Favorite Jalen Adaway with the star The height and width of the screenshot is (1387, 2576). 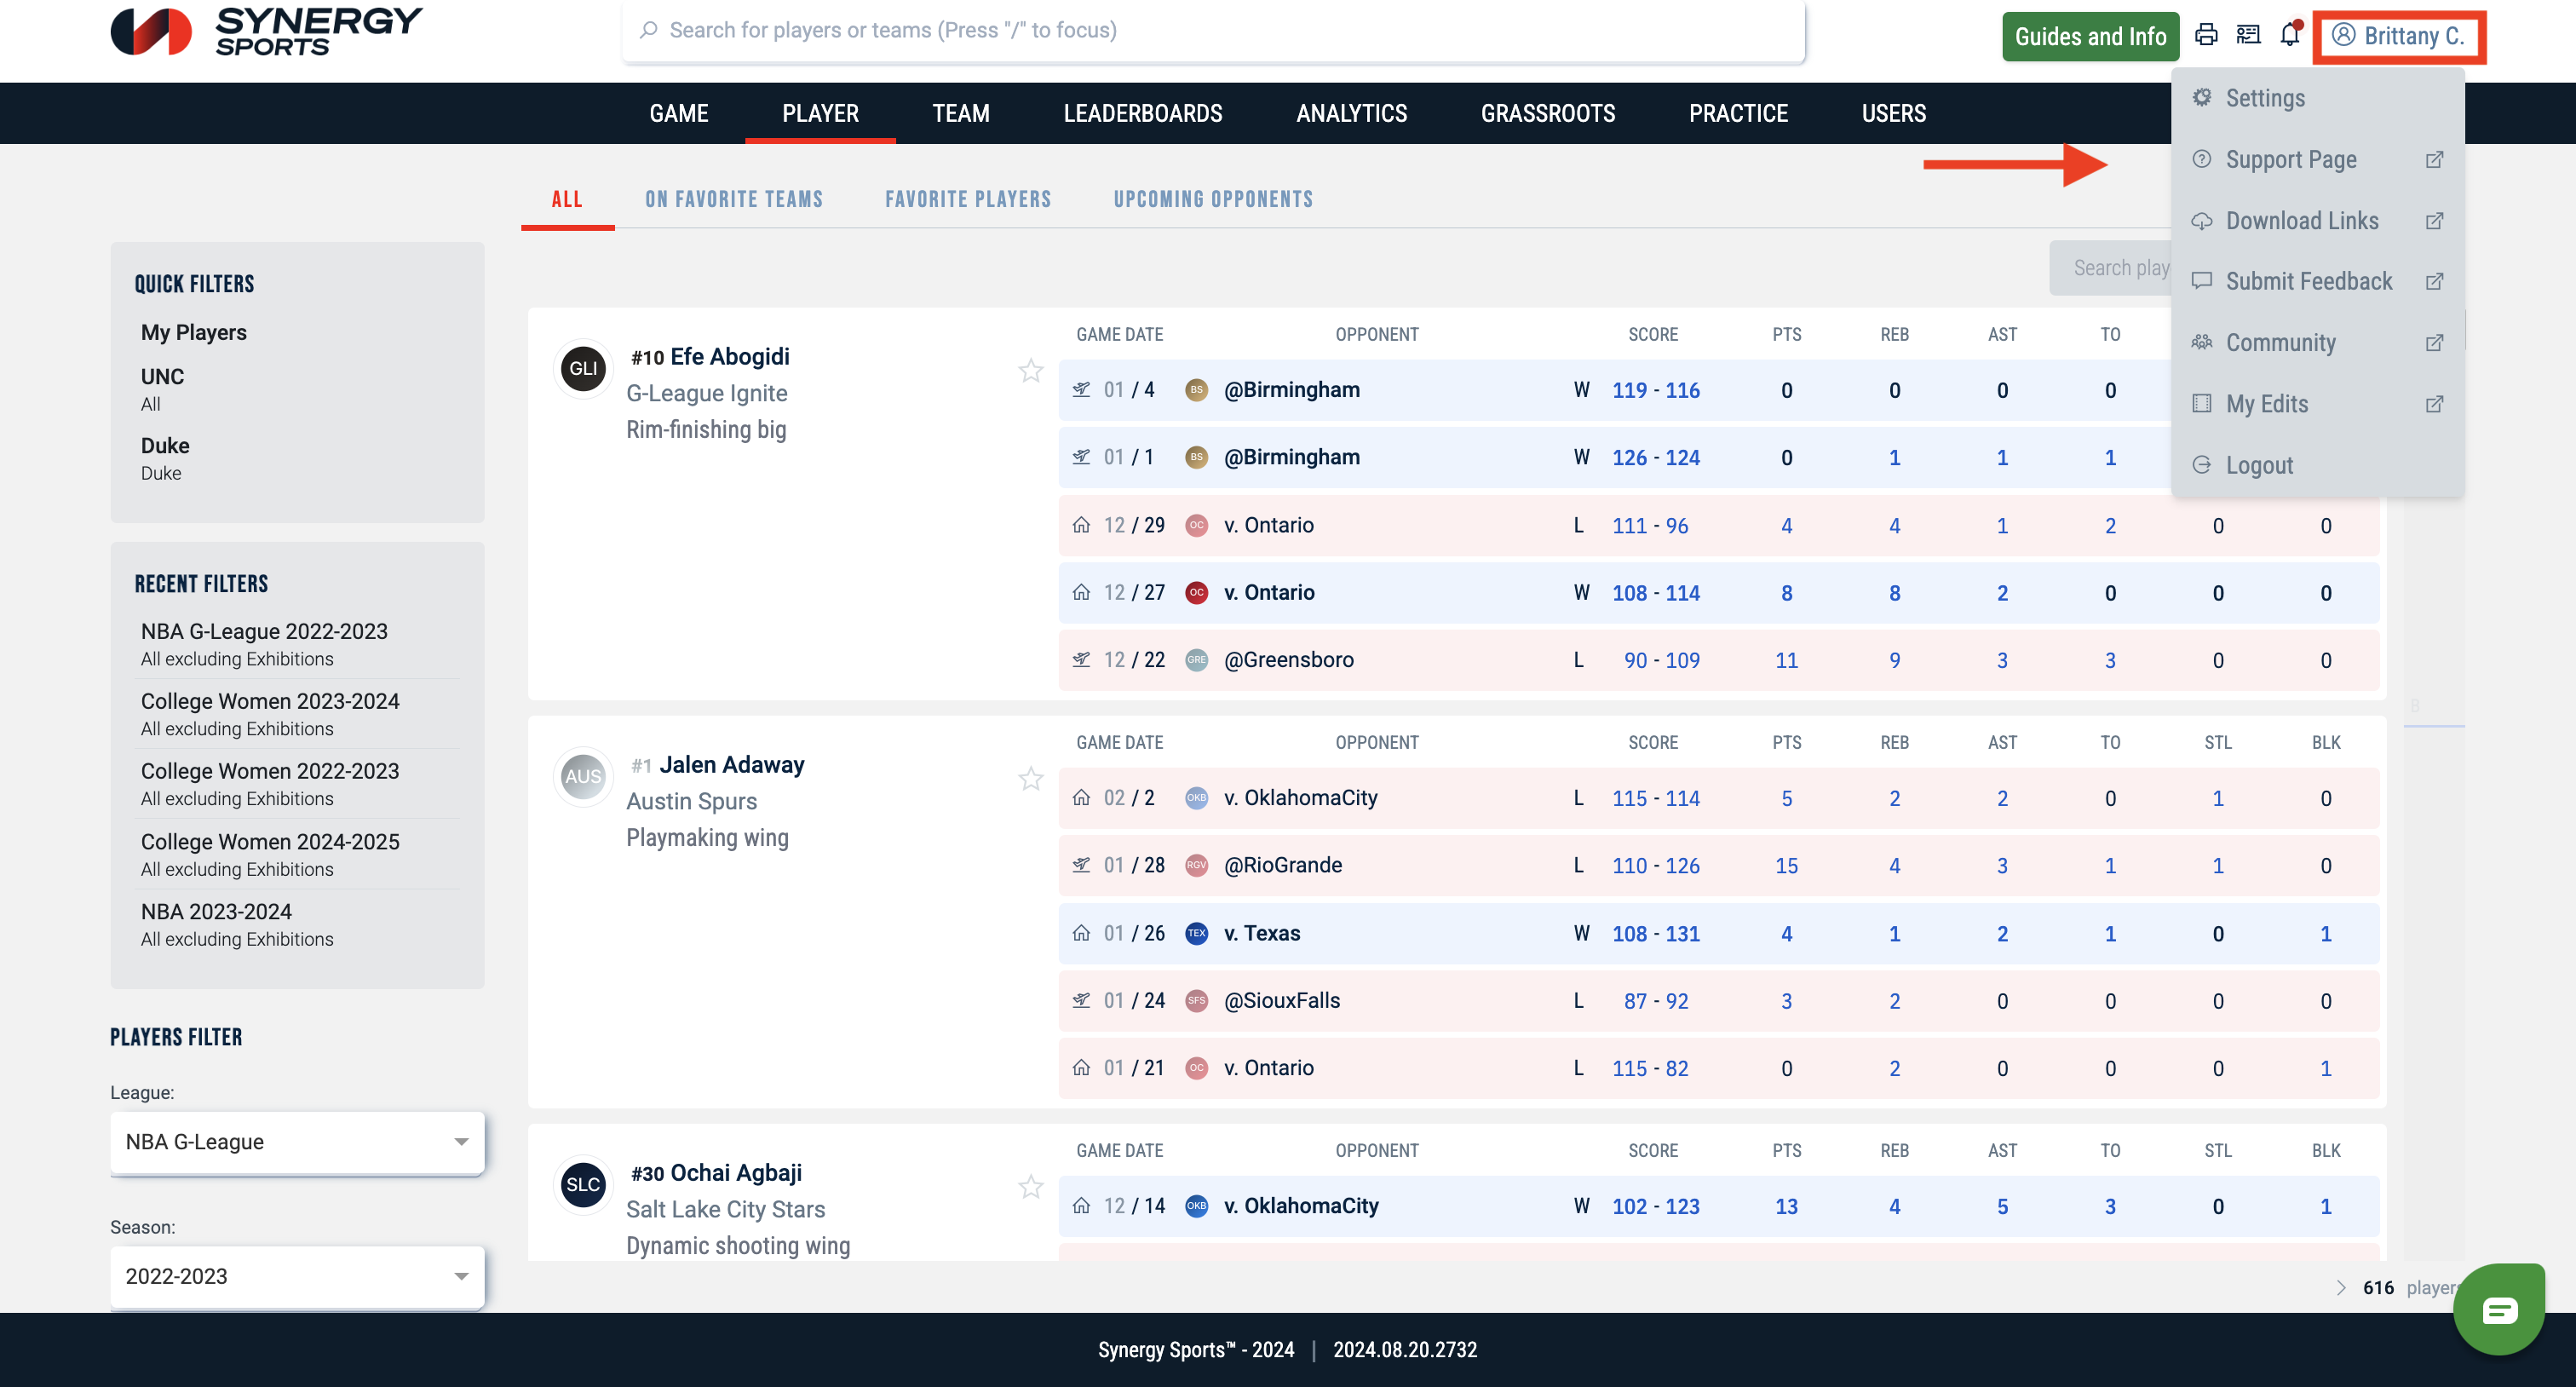click(x=1030, y=778)
